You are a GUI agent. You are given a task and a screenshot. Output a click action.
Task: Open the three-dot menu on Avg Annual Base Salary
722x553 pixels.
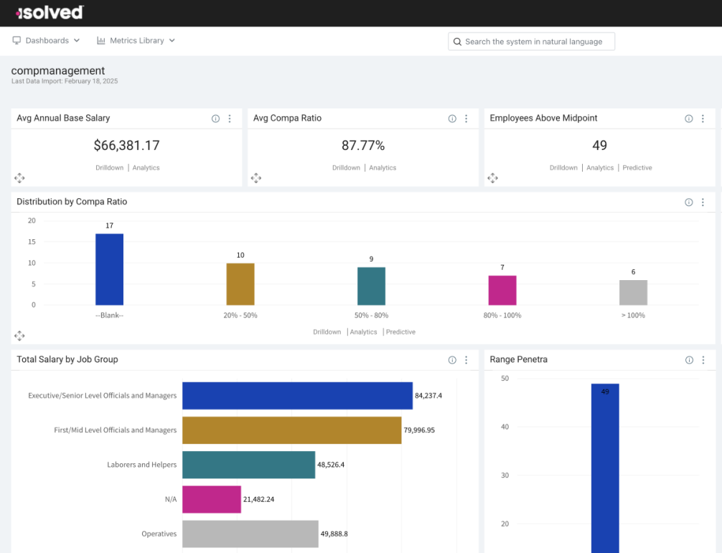click(x=230, y=118)
